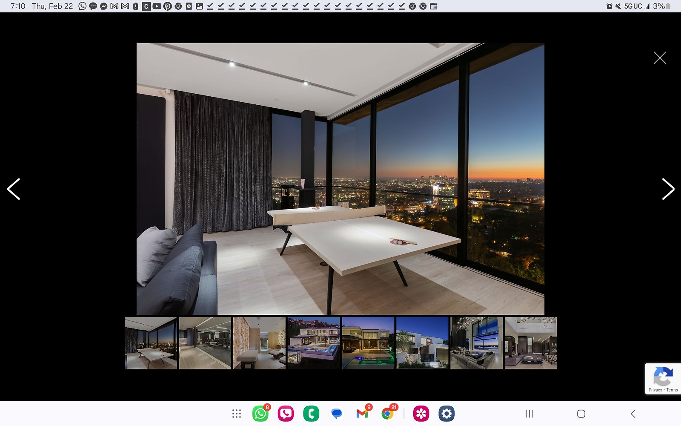
Task: Open Messenger notification in status bar
Action: coord(103,6)
